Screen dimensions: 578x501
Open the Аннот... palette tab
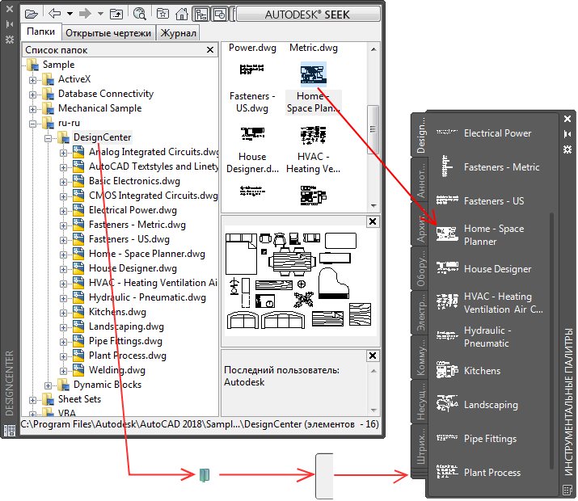coord(420,180)
